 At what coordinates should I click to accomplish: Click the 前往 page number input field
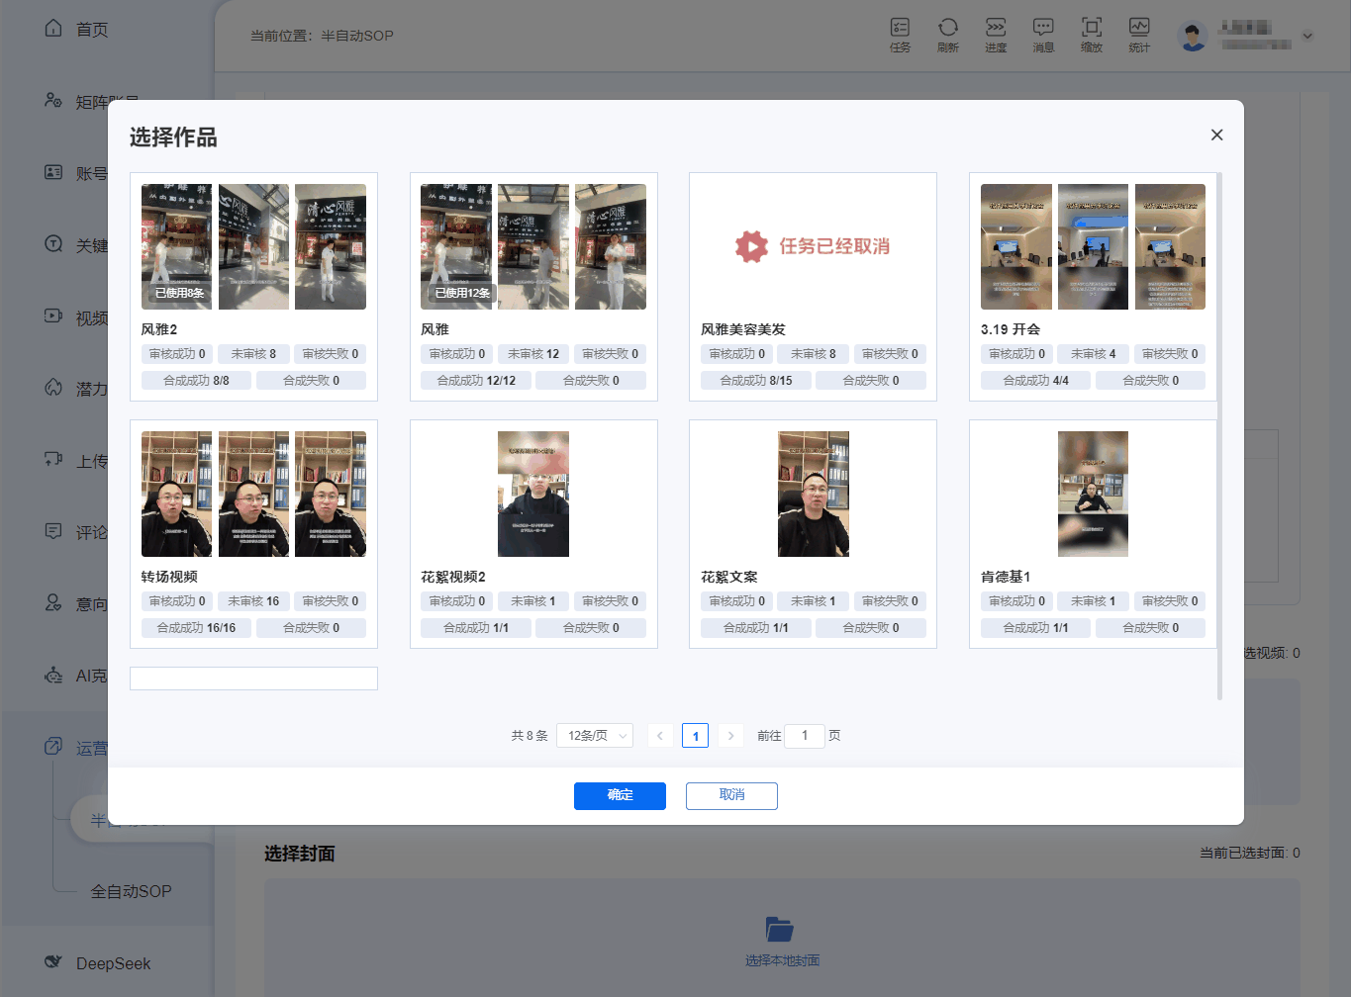(x=805, y=736)
